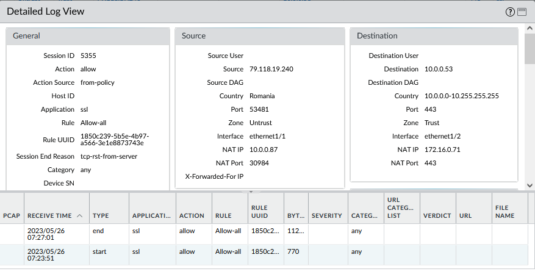Click the Source panel header
Screen dimensions: 535x274
(x=259, y=36)
